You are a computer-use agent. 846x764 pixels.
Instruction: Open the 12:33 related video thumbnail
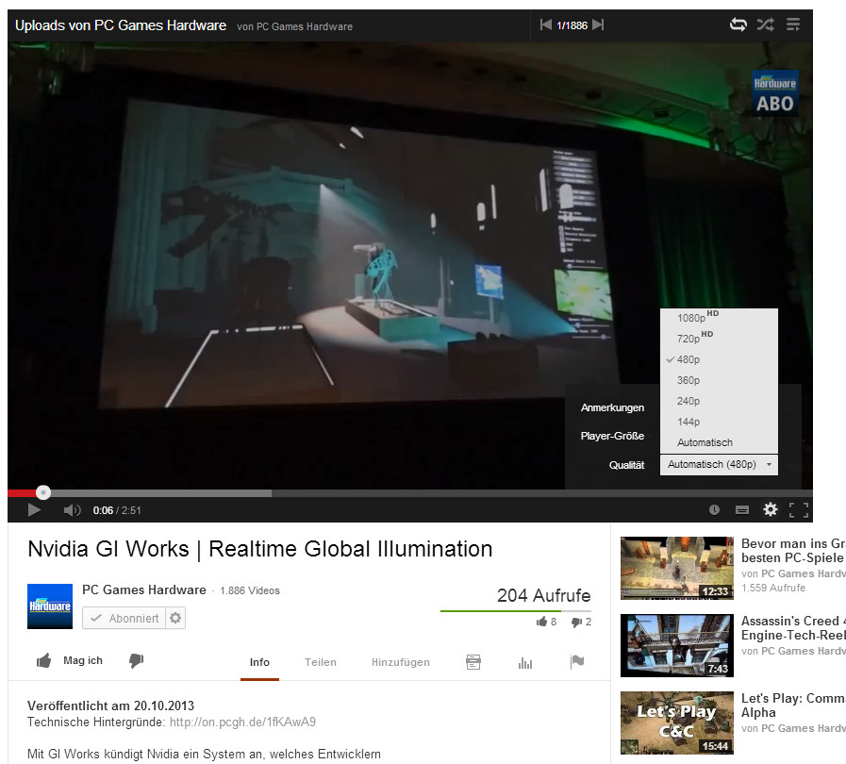coord(677,568)
